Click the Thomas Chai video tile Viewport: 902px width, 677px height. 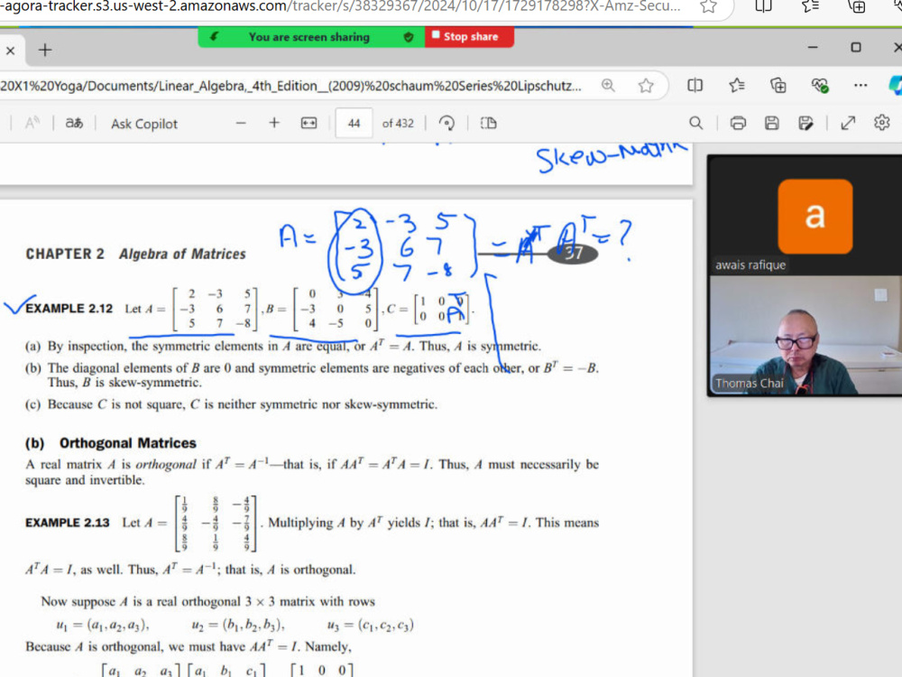[805, 335]
